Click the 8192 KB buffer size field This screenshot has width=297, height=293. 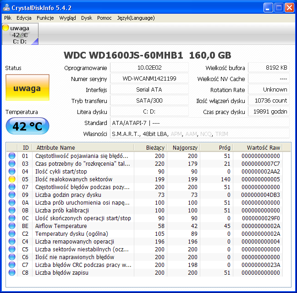click(269, 68)
